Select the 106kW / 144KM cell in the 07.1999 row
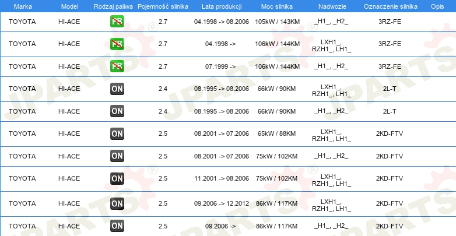456x236 pixels. coord(277,66)
